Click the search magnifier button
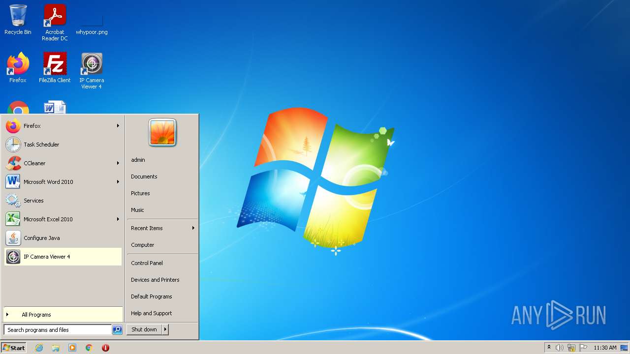 [117, 330]
